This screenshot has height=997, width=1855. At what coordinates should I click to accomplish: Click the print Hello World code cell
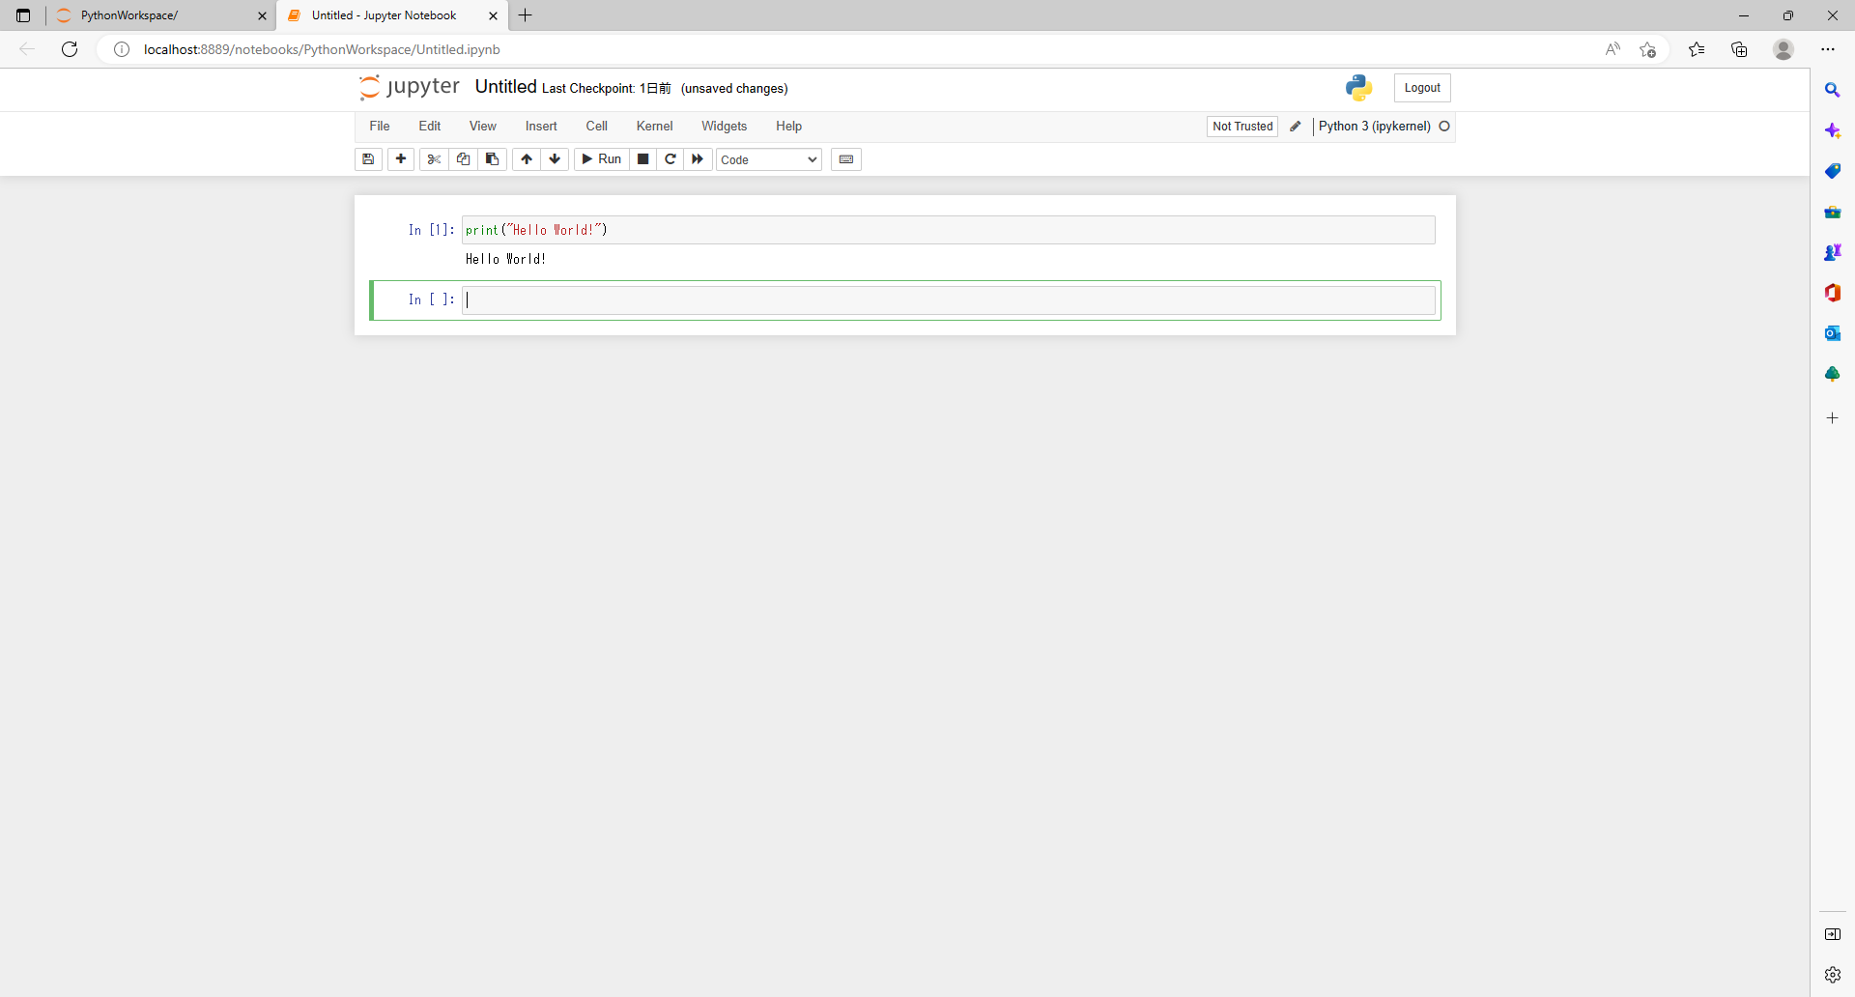click(949, 230)
